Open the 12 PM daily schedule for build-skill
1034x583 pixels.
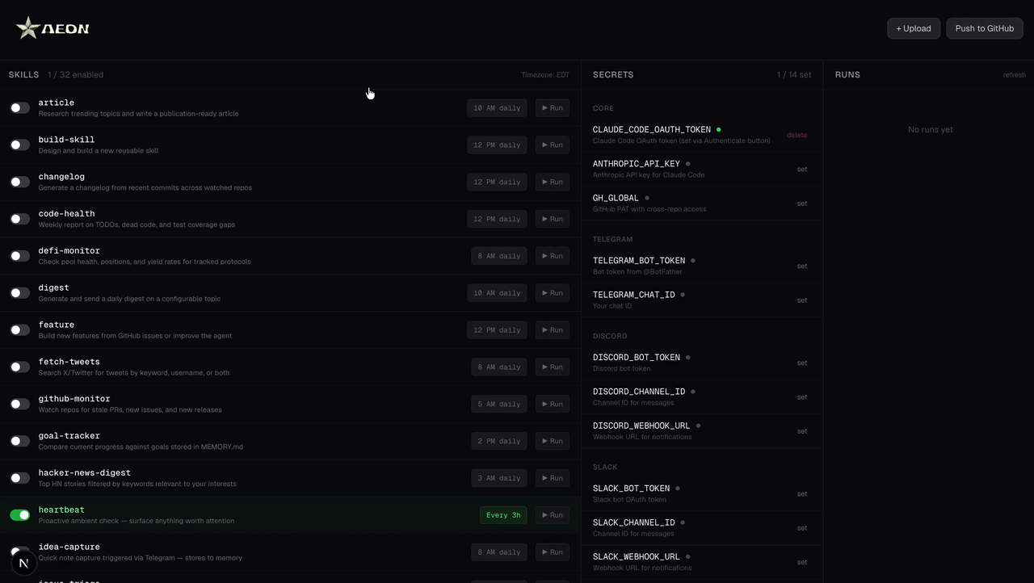point(497,145)
